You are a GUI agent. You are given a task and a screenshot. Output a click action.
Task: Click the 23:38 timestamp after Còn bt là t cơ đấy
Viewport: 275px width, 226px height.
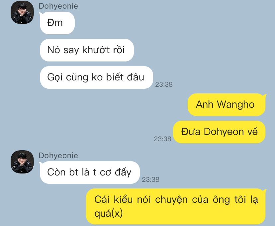click(151, 179)
